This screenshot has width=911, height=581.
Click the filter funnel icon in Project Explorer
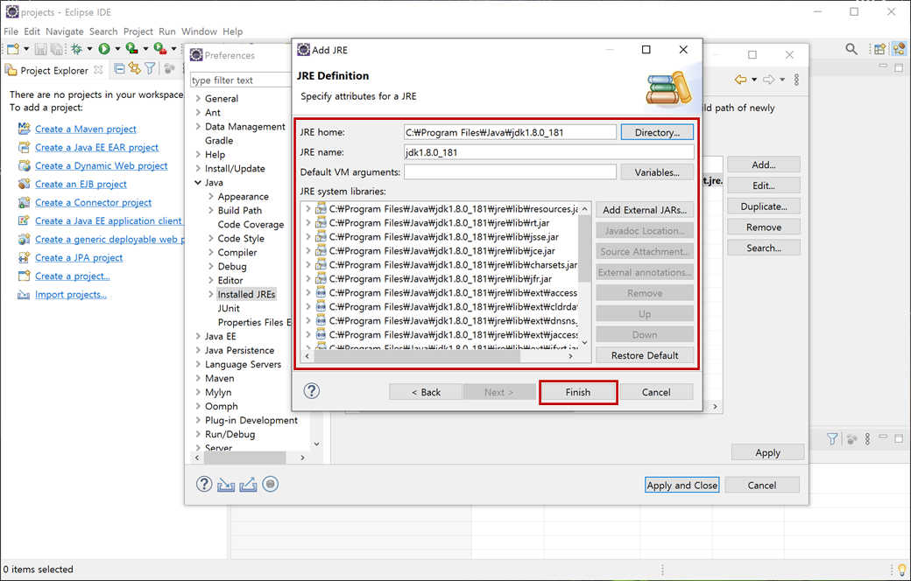pyautogui.click(x=150, y=69)
